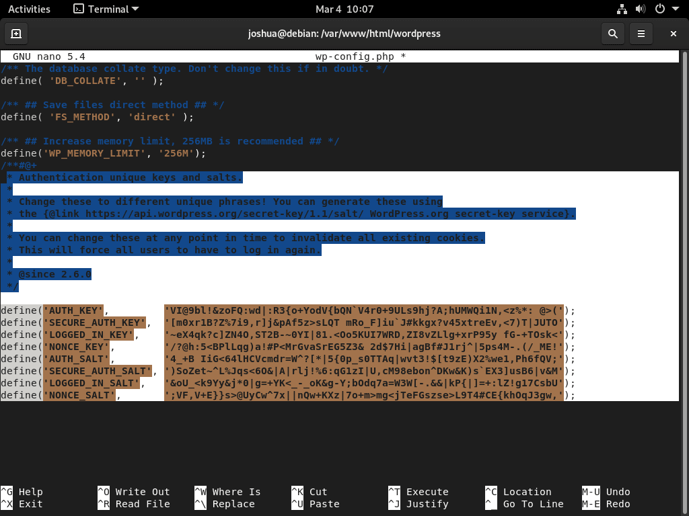Click 'LOGGED_IN_SALT' define name
Image resolution: width=689 pixels, height=516 pixels.
[91, 383]
